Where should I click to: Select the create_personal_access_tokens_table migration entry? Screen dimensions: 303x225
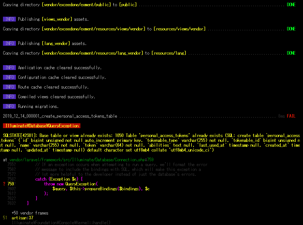tap(60, 116)
